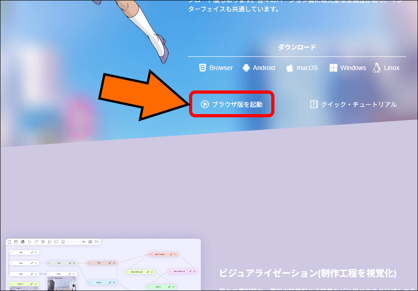The image size is (418, 291).
Task: Launch the browser version via ブラウザ版を起動
Action: (232, 105)
